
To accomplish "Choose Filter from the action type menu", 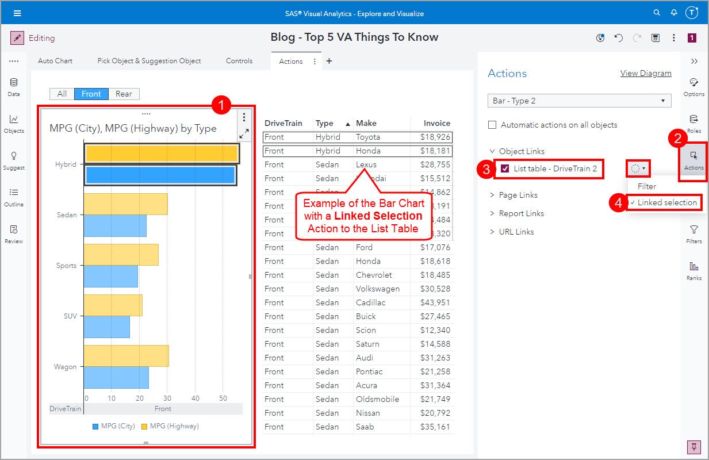I will click(647, 186).
